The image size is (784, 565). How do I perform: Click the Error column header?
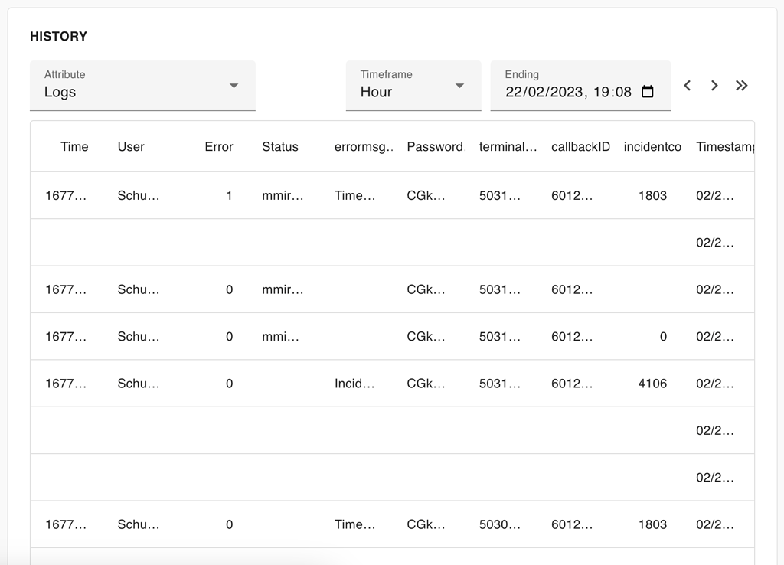coord(218,146)
